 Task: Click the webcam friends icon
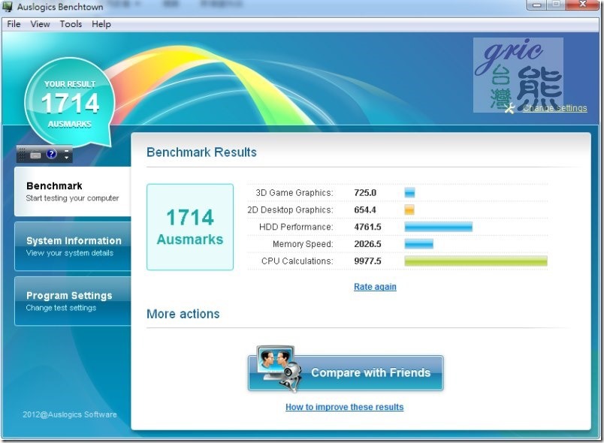tap(279, 369)
